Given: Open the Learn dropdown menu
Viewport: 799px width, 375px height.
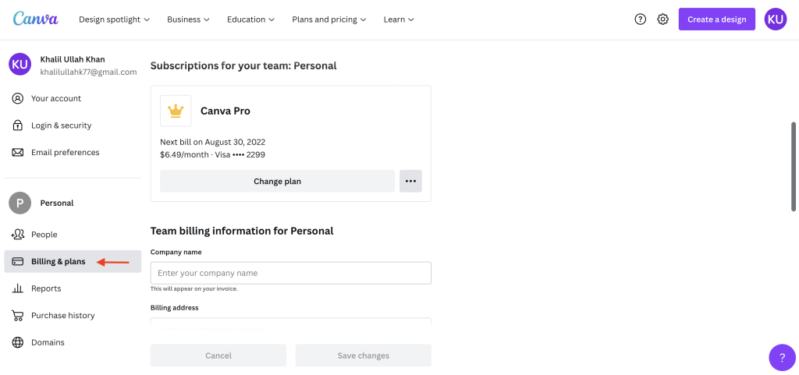Looking at the screenshot, I should (x=399, y=19).
